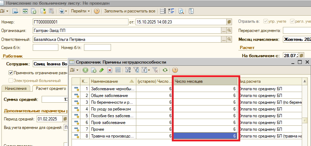311x146 pixels.
Task: Click the copy item icon in Справочник toolbar
Action: tap(94, 70)
